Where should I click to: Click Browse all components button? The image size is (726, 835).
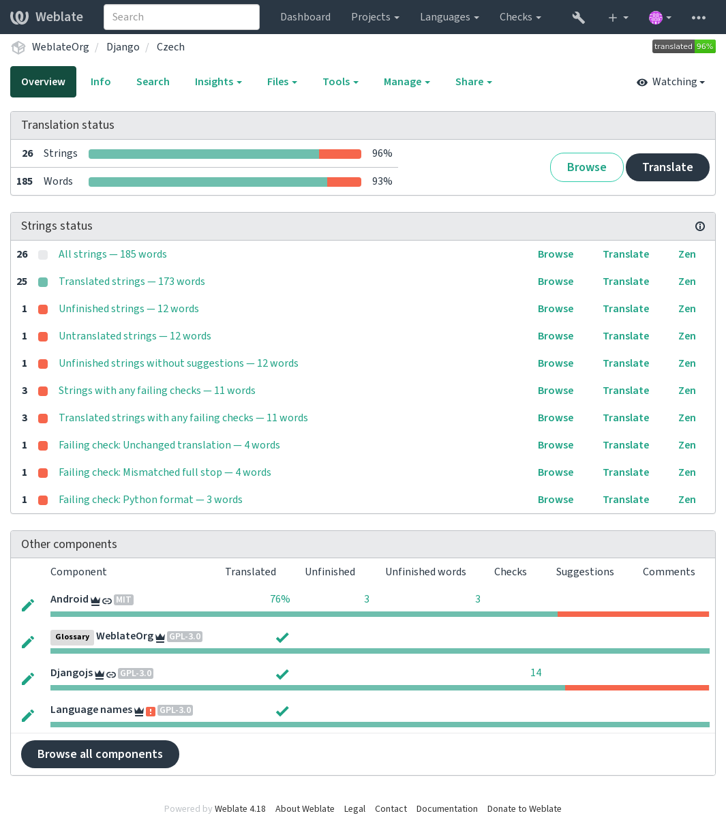click(x=100, y=754)
